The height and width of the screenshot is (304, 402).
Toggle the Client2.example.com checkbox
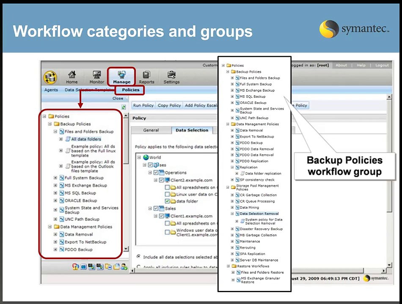(x=161, y=180)
